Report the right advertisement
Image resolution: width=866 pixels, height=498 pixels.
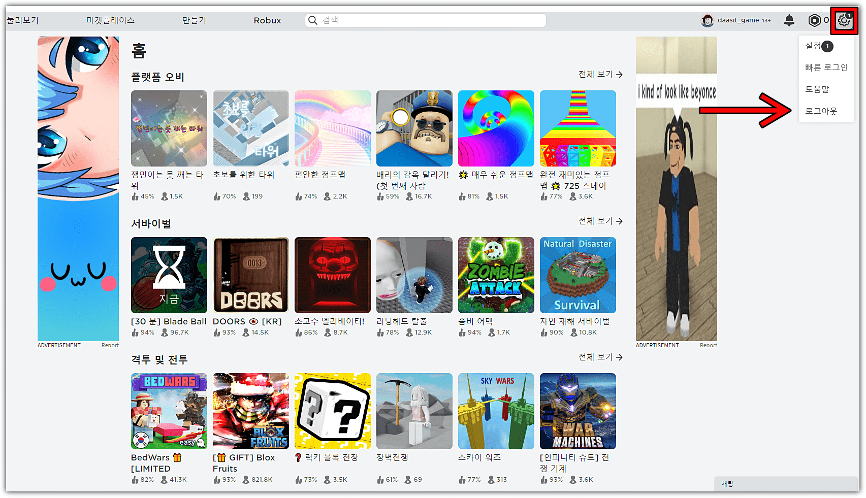click(708, 345)
